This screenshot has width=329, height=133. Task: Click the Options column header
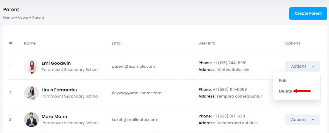click(293, 43)
